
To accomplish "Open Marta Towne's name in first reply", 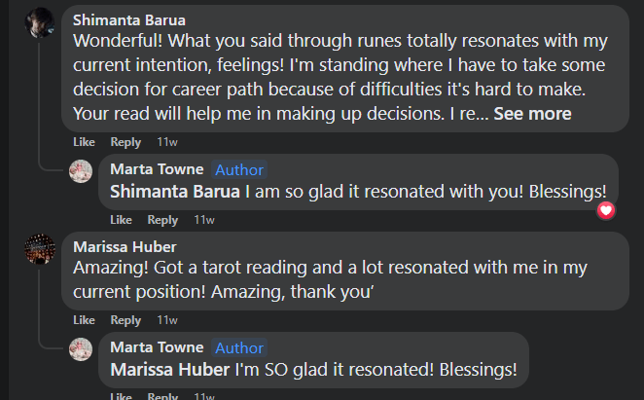I will (x=157, y=169).
